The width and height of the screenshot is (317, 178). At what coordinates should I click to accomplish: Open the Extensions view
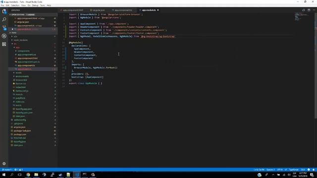click(4, 44)
